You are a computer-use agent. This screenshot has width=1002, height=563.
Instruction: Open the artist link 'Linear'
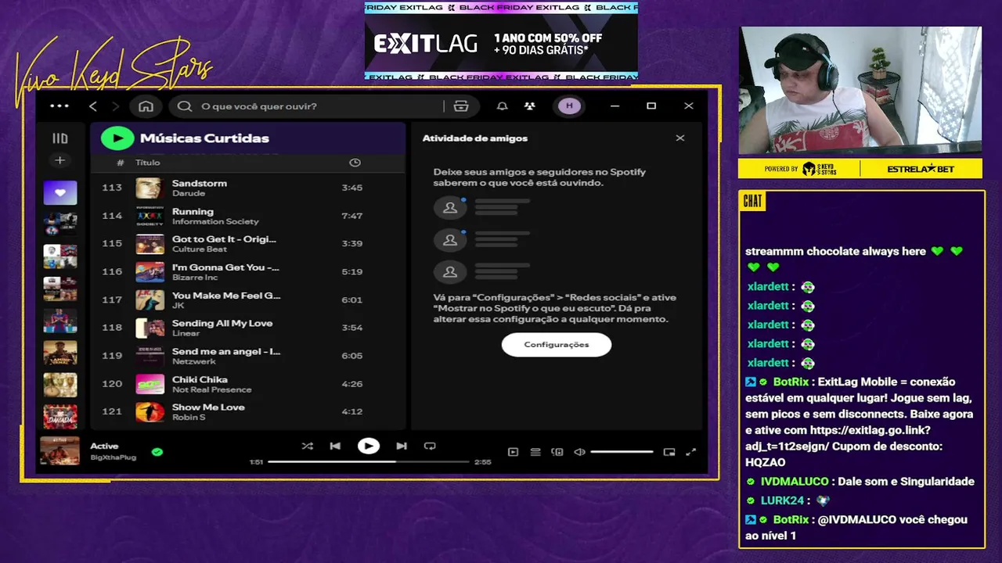[186, 333]
